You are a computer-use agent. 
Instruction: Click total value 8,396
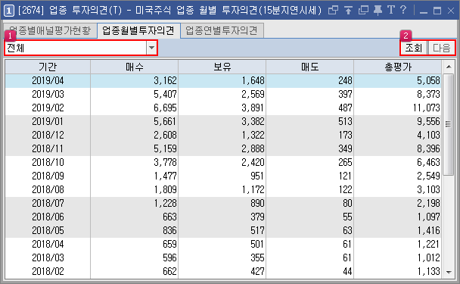(429, 149)
